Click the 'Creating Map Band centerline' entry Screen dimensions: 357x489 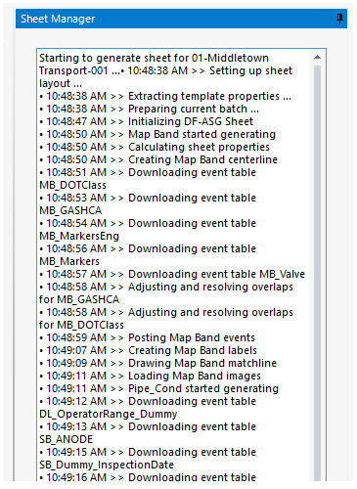click(x=158, y=159)
